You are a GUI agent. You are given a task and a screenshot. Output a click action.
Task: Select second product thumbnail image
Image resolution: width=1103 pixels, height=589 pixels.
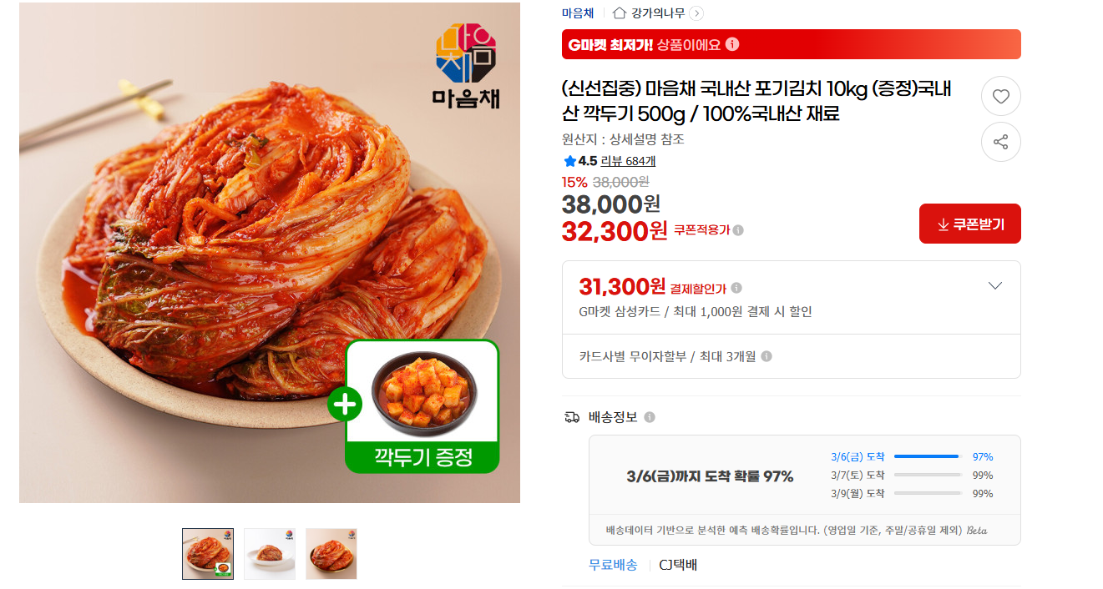270,554
